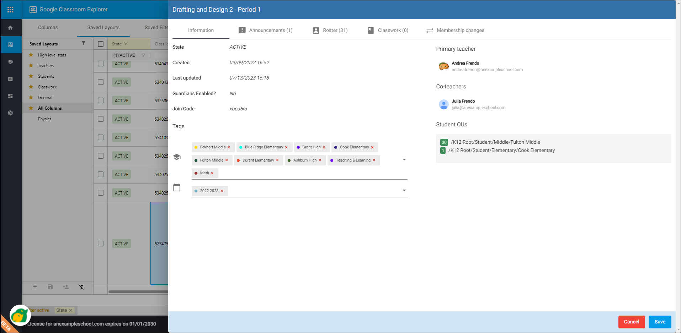Click the home icon in sidebar
This screenshot has height=333, width=681.
pos(10,28)
